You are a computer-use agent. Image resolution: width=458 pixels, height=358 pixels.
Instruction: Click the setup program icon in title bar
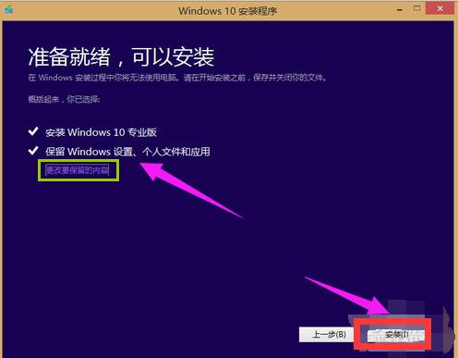(9, 9)
